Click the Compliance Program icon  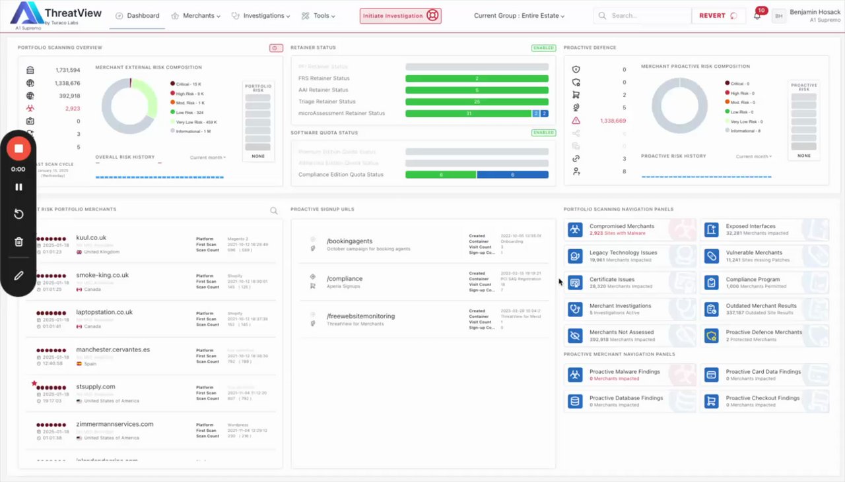click(711, 282)
